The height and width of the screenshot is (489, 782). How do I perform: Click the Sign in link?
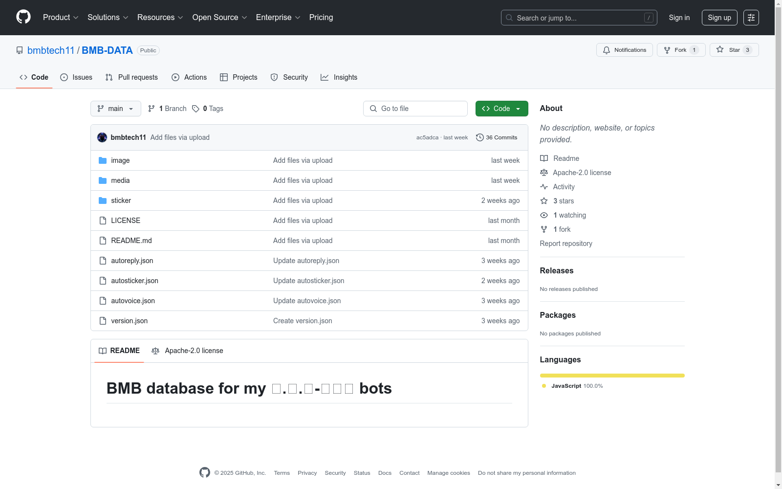click(679, 18)
